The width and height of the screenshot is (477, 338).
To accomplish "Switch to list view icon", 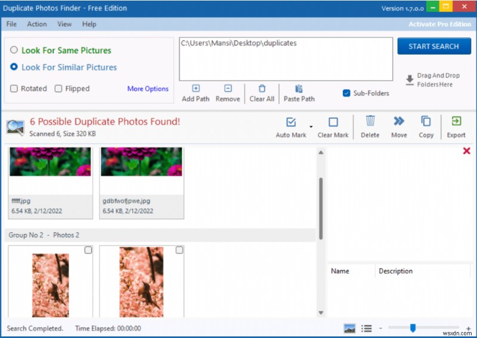I will [x=366, y=328].
